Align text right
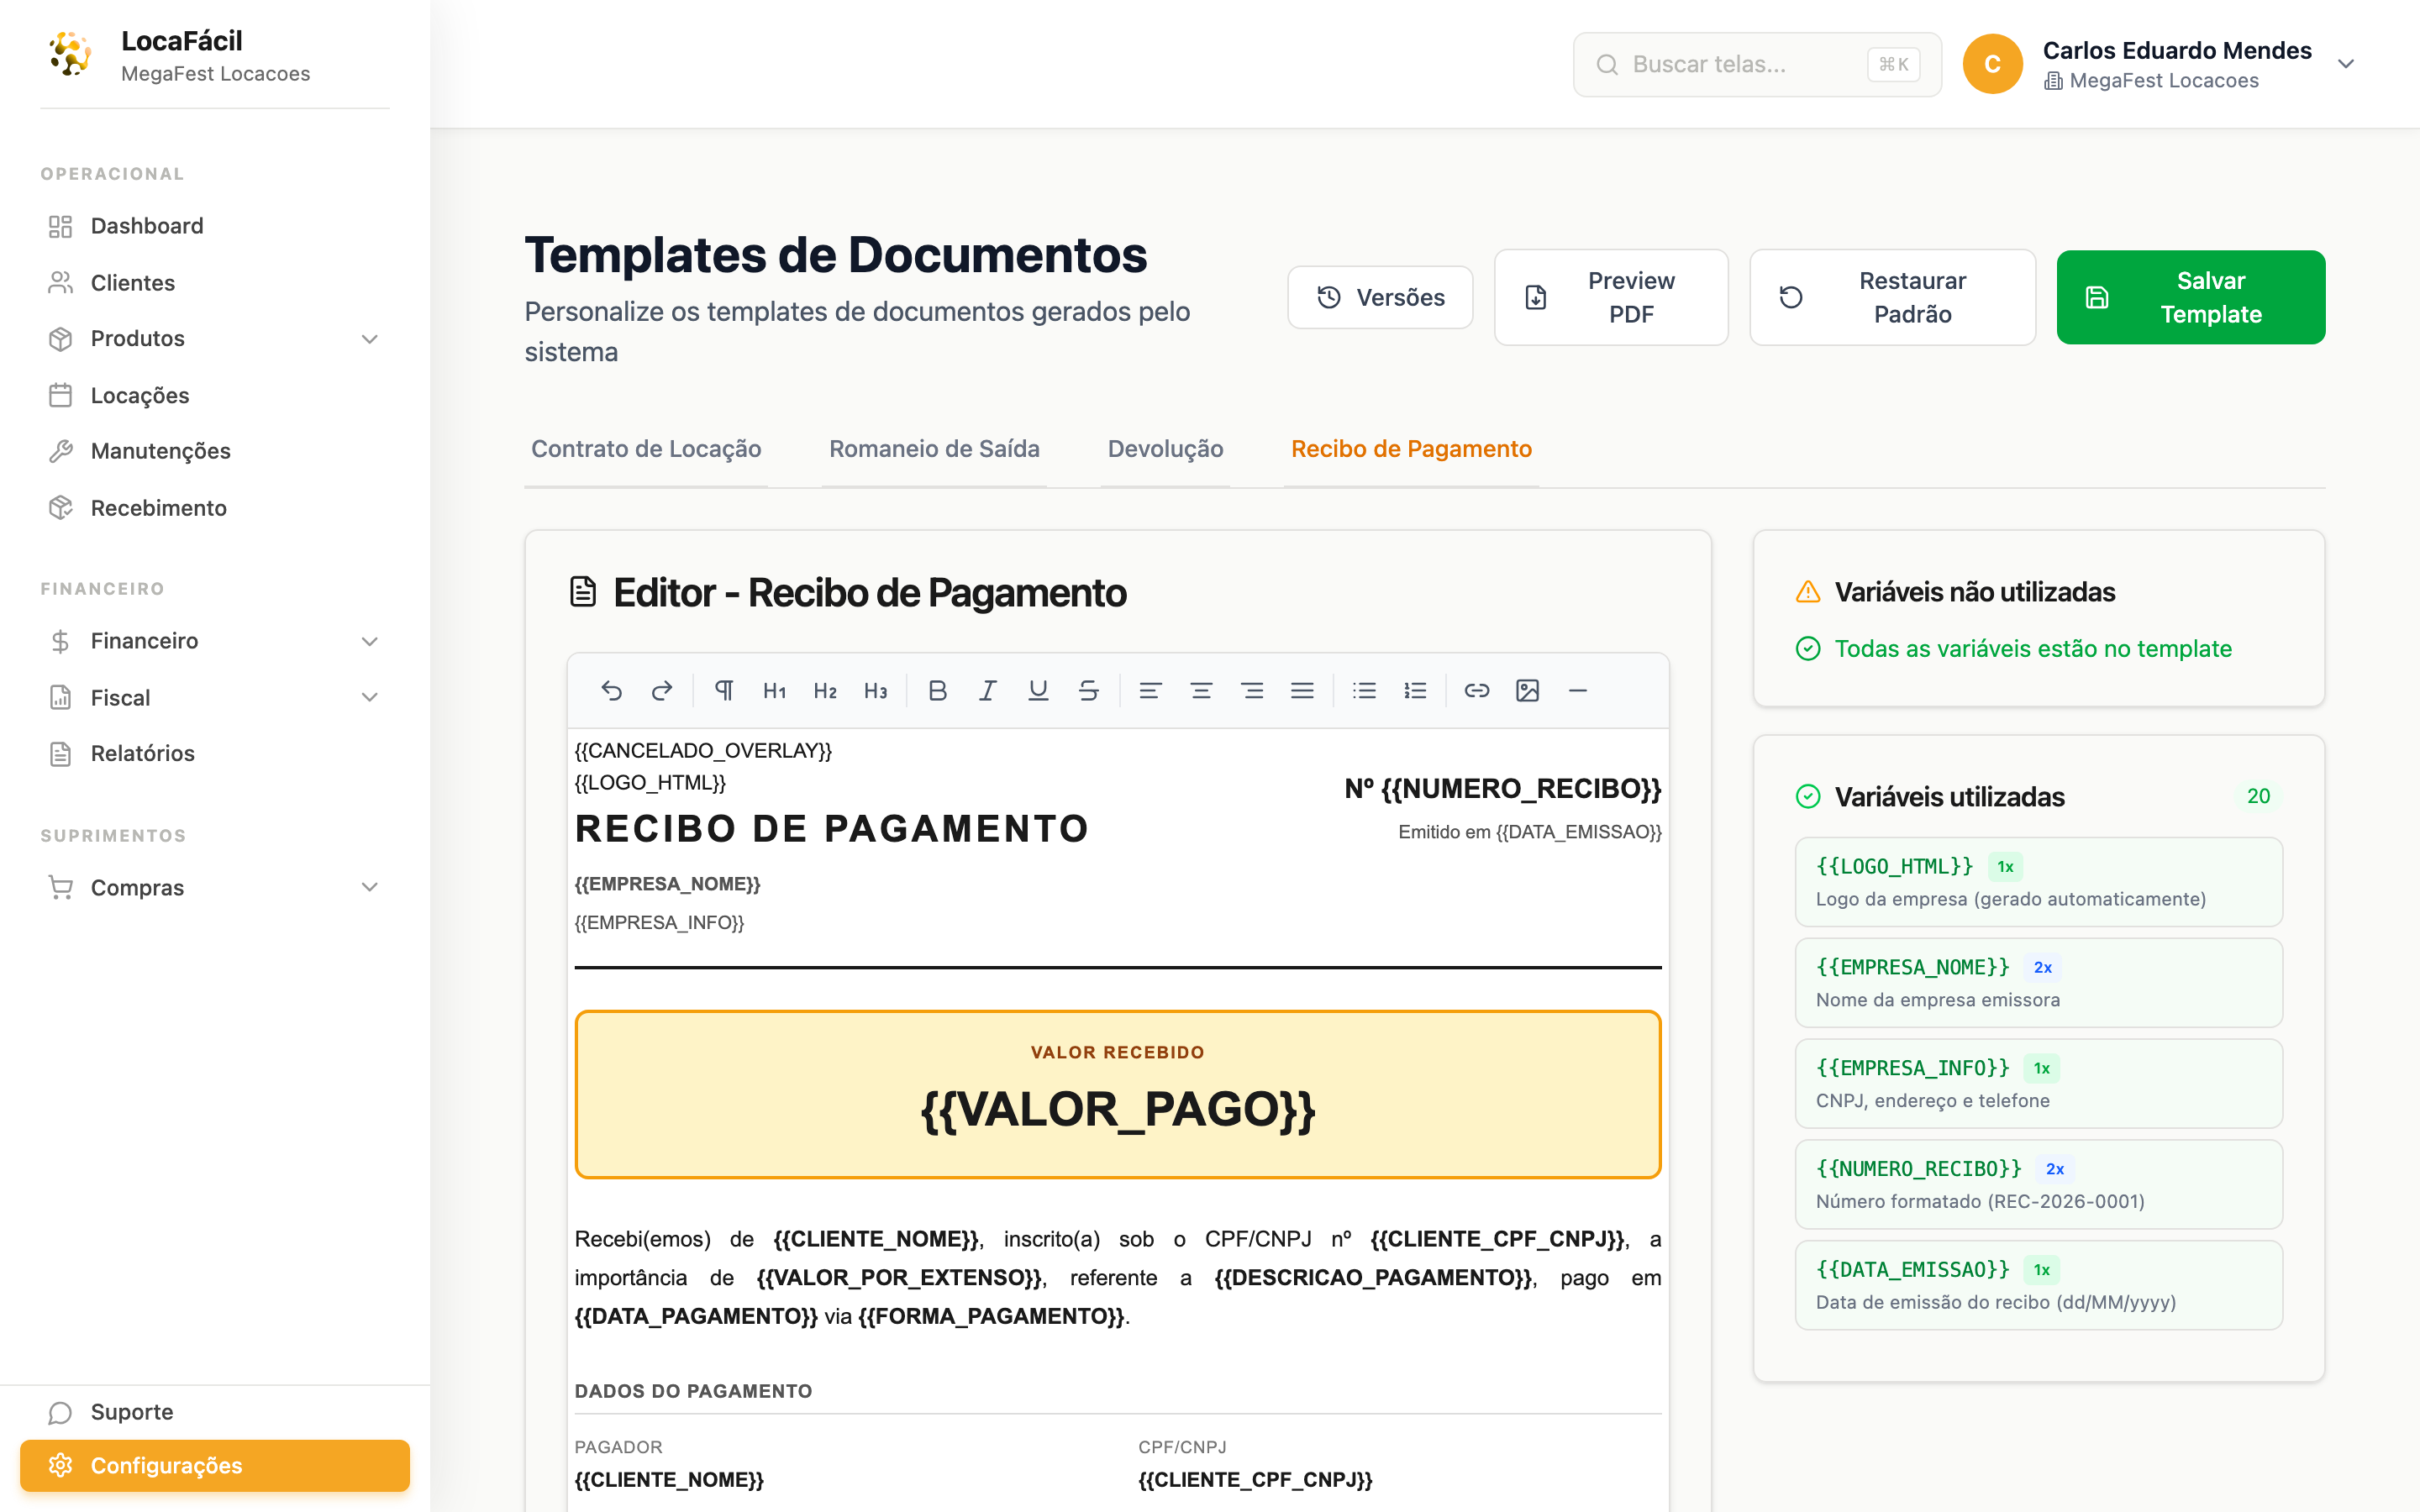Viewport: 2420px width, 1512px height. click(1252, 690)
